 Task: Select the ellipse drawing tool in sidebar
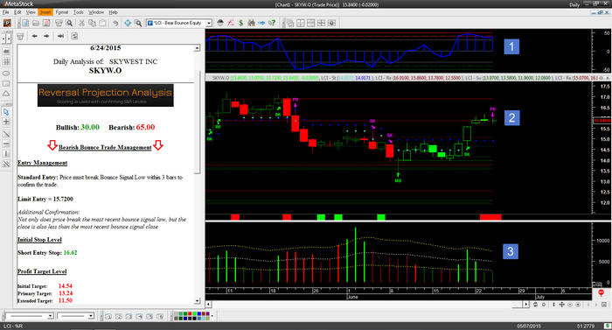[x=6, y=74]
